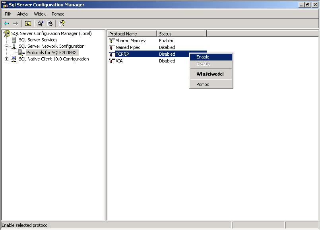This screenshot has height=230, width=320.
Task: Select the Shared Memory protocol name
Action: (x=131, y=41)
